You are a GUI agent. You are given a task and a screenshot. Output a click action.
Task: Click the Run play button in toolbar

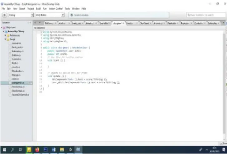click(4, 15)
